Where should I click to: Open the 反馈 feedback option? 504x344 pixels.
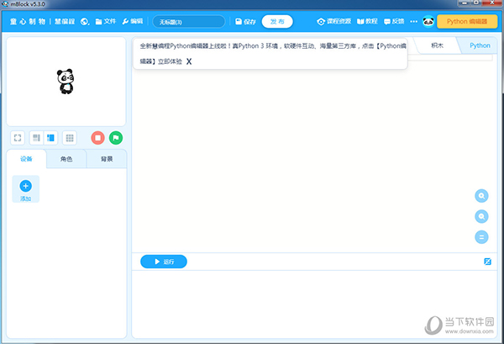[394, 21]
